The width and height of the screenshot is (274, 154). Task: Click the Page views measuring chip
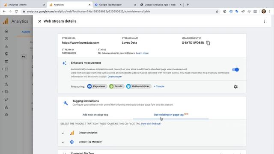pyautogui.click(x=97, y=86)
